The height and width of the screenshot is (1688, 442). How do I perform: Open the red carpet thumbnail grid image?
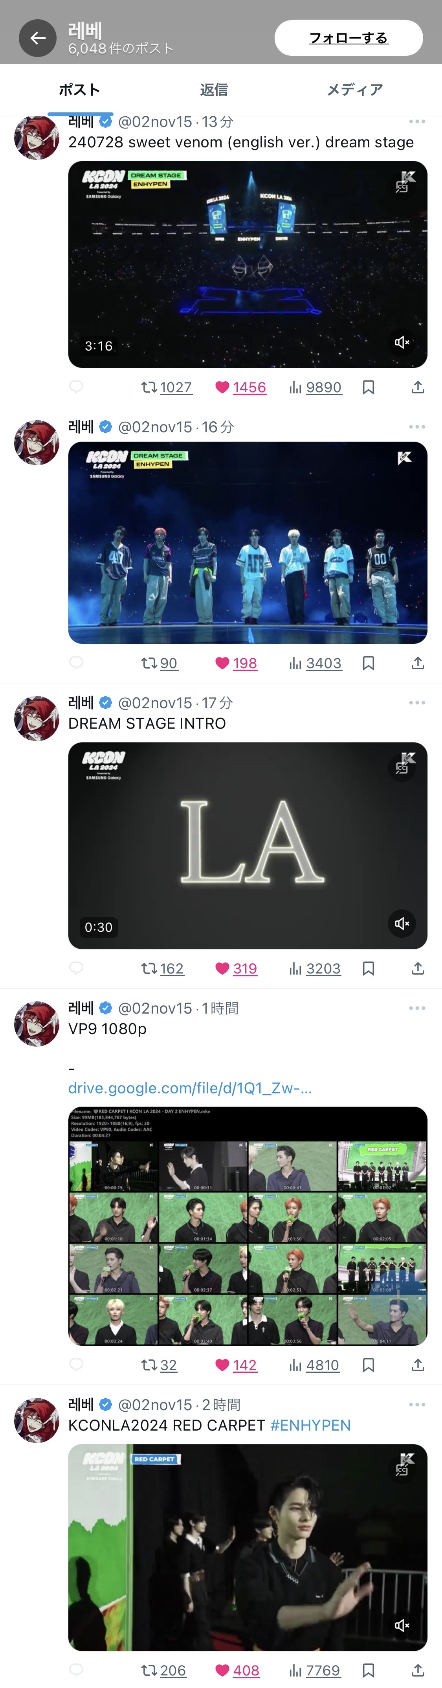248,1226
